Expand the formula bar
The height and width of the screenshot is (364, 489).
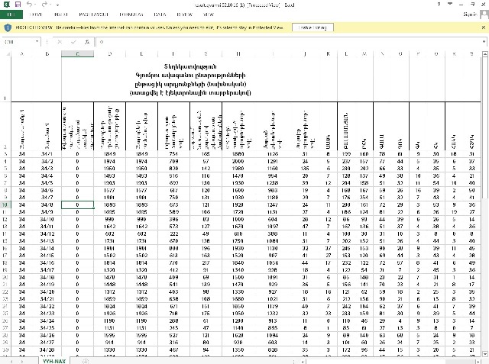(x=482, y=41)
